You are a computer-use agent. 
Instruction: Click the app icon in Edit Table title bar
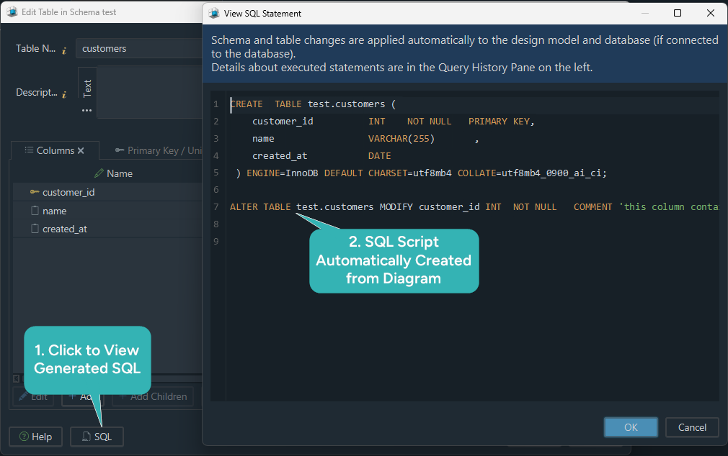coord(12,12)
